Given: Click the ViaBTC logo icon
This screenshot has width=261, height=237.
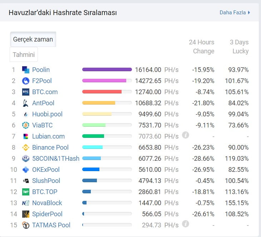Looking at the screenshot, I should (x=26, y=125).
